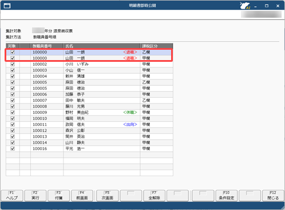Select staff number cell 100003
The image size is (285, 210).
pyautogui.click(x=47, y=70)
